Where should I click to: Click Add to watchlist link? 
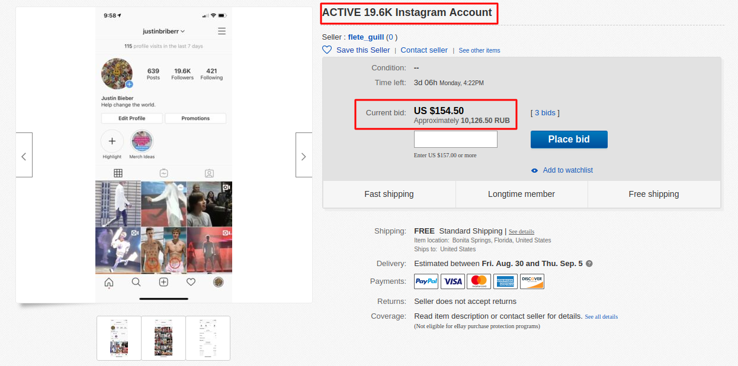(x=567, y=170)
